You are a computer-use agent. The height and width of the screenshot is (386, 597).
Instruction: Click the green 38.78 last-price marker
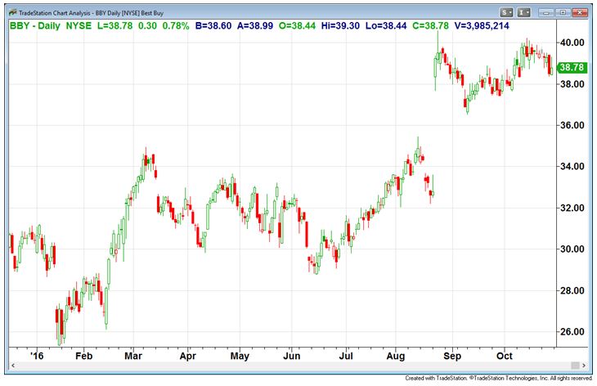coord(572,68)
